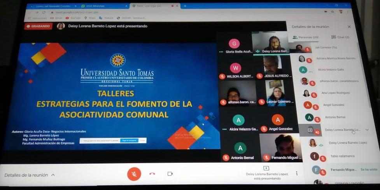
Task: Click 'alfonso.baron. casadeboyaca' in the people list
Action: [x=339, y=81]
